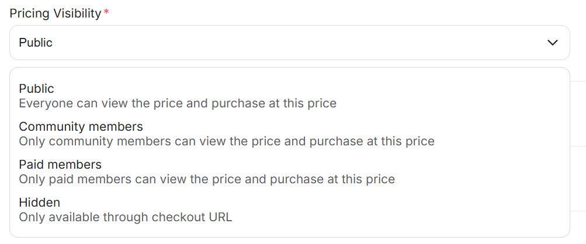This screenshot has height=244, width=586.
Task: Click the chevron arrow in Pricing Visibility
Action: [552, 43]
